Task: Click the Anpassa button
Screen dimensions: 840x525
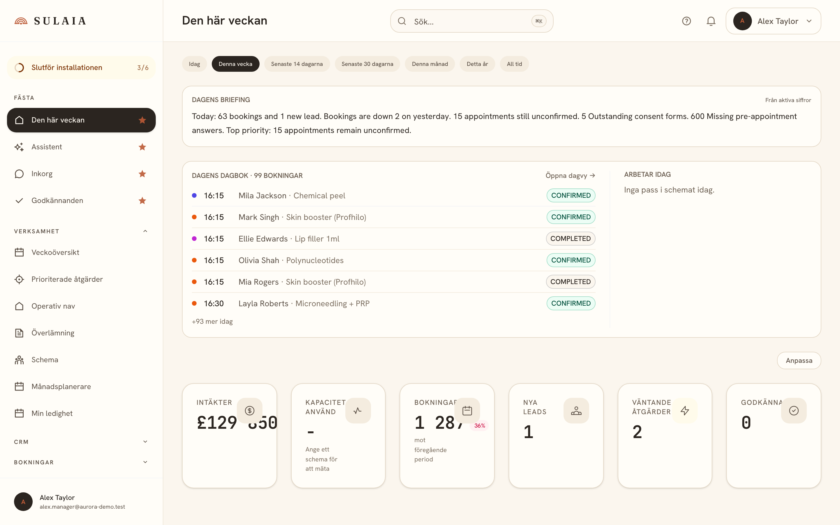Action: 799,360
